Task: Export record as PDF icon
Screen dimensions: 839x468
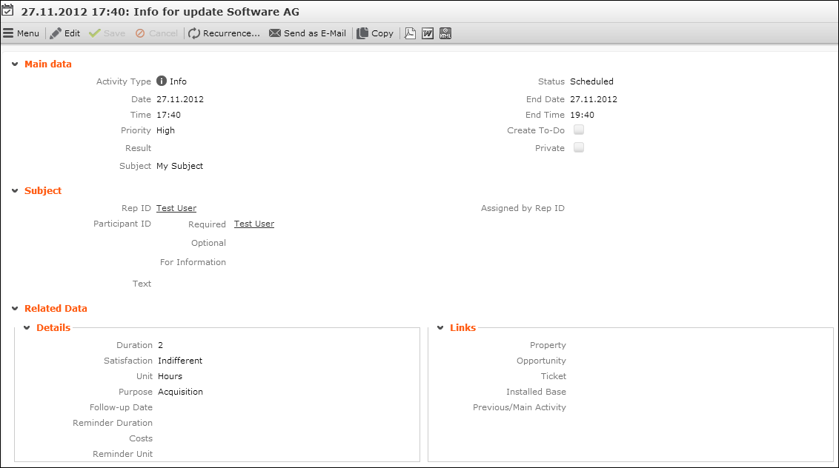Action: [410, 33]
